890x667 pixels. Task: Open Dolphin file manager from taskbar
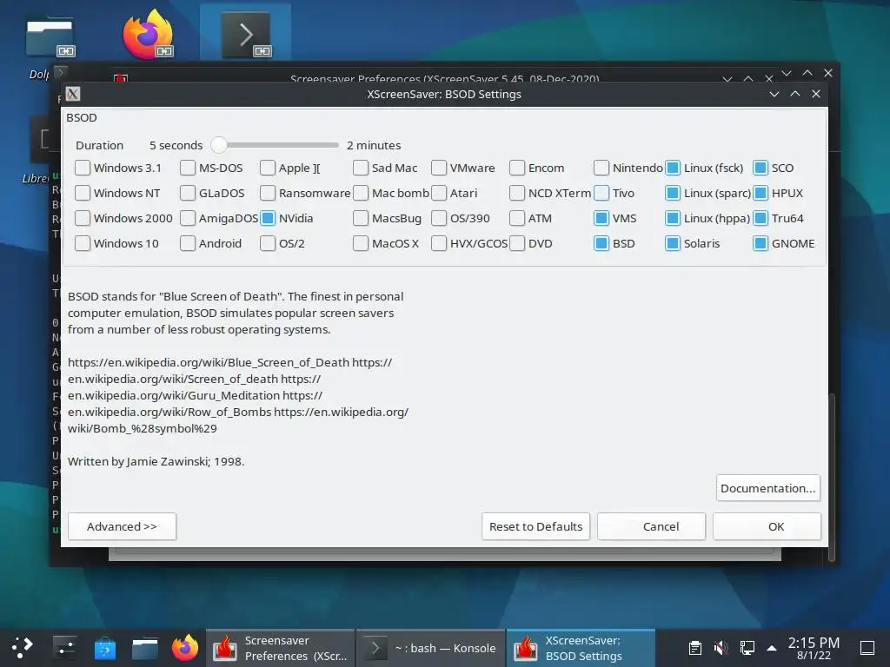click(145, 648)
